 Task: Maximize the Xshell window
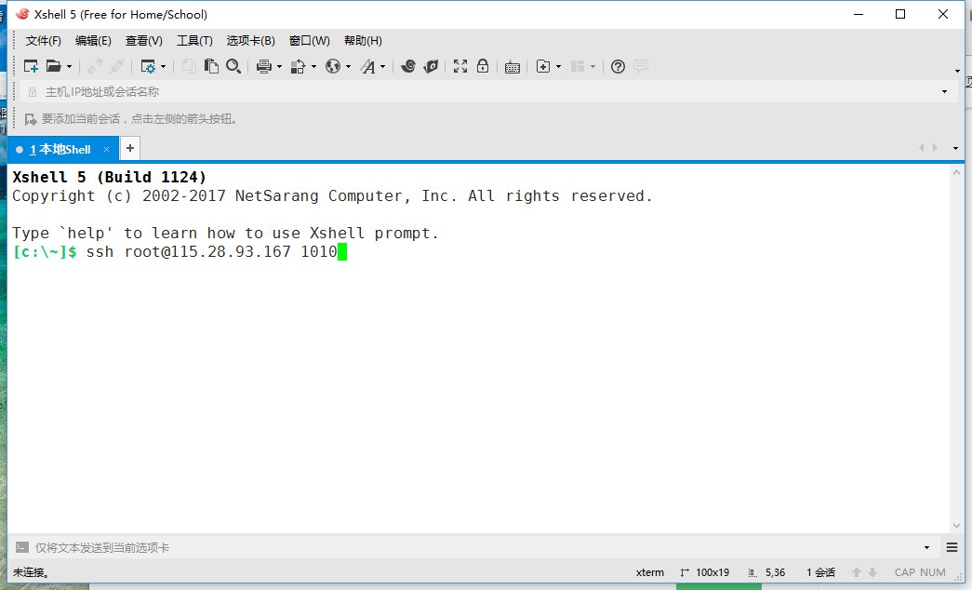coord(900,14)
